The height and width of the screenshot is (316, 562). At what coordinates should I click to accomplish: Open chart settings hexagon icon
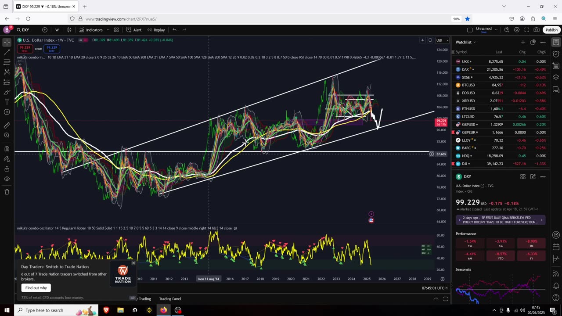coord(517,30)
